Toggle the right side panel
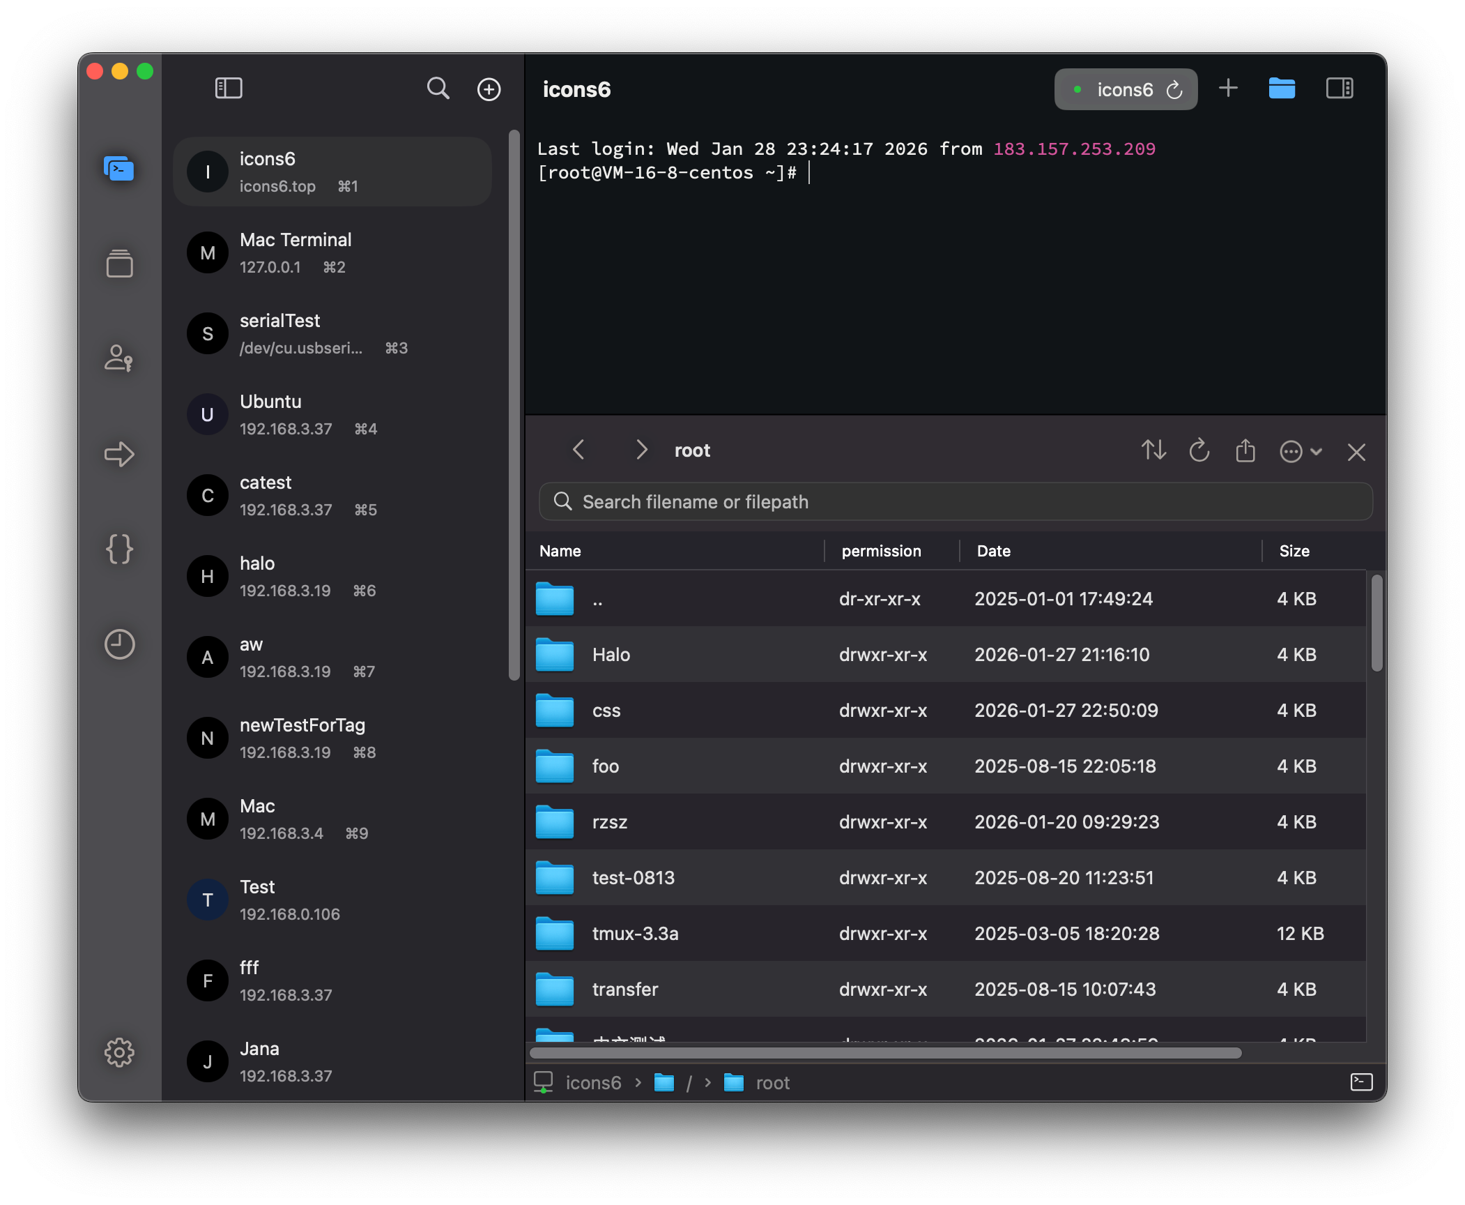Viewport: 1465px width, 1205px height. (1339, 89)
